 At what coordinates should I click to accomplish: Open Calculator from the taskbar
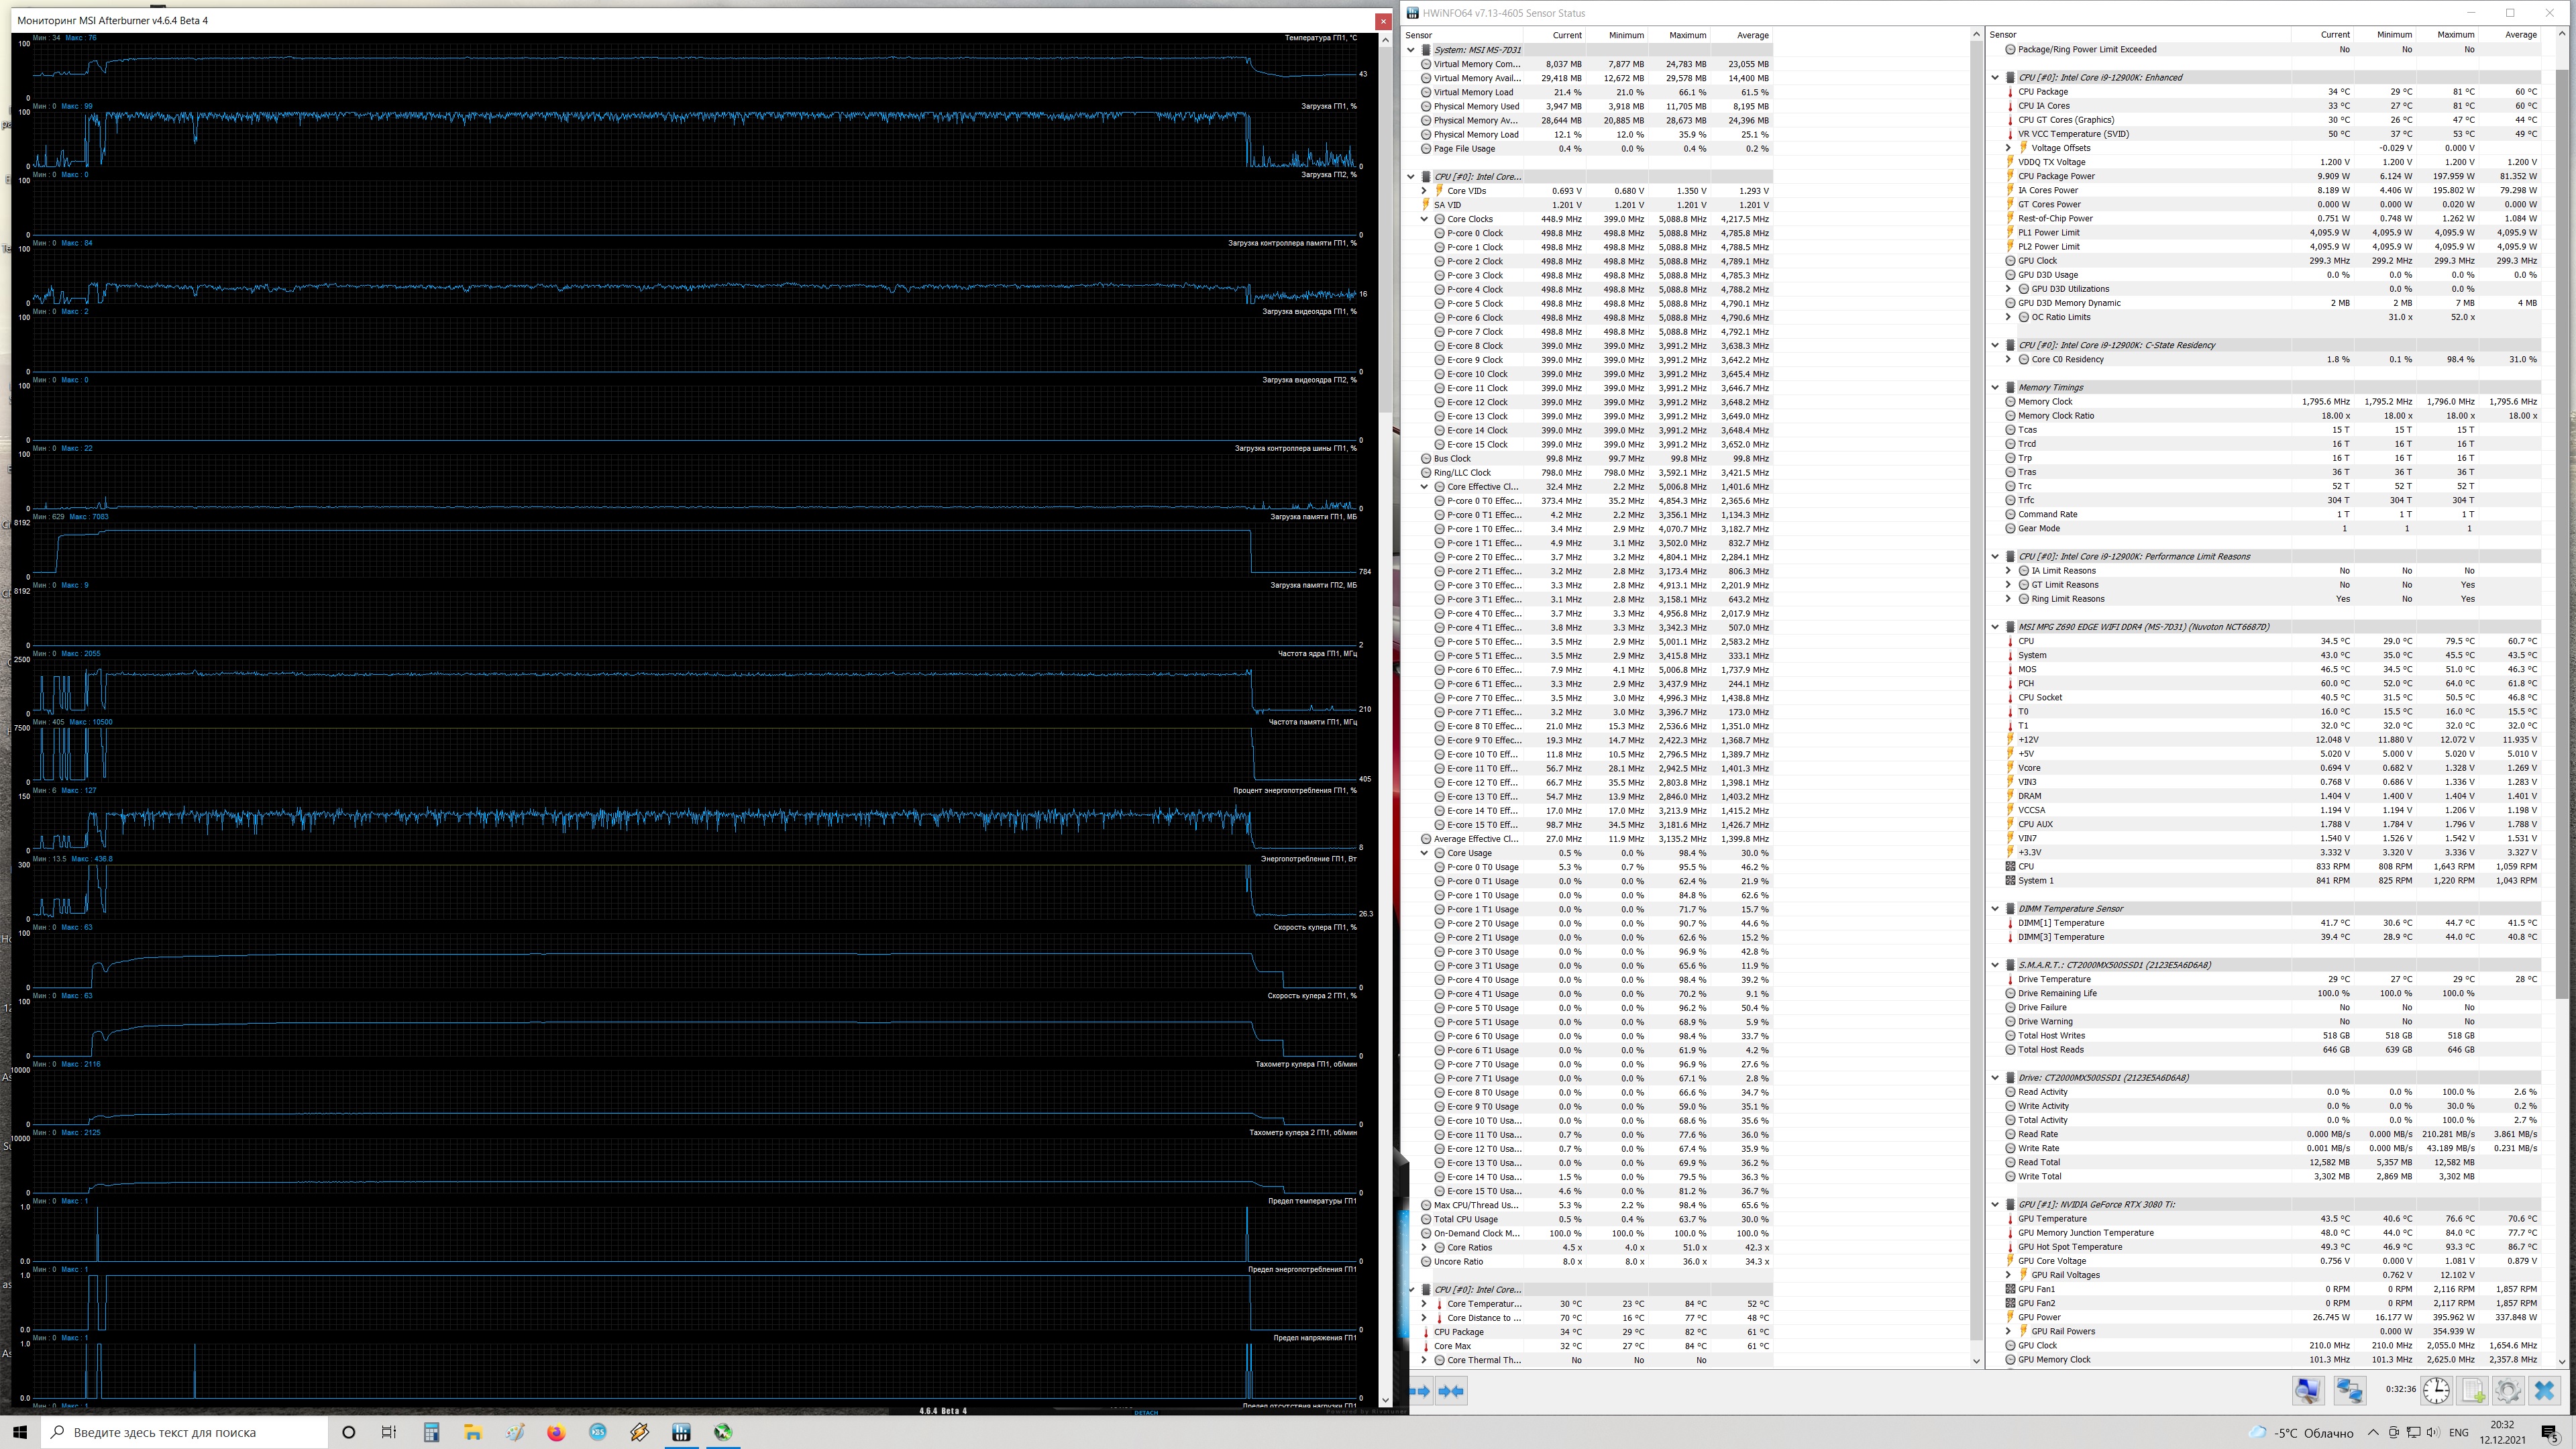pyautogui.click(x=431, y=1432)
